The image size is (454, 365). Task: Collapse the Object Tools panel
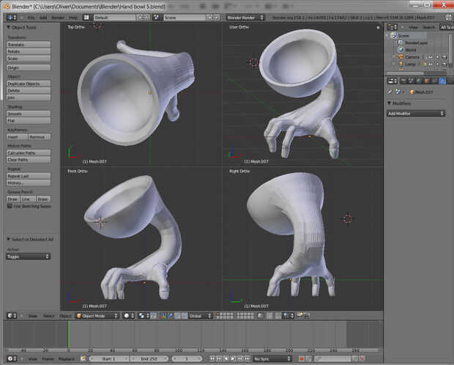point(9,27)
